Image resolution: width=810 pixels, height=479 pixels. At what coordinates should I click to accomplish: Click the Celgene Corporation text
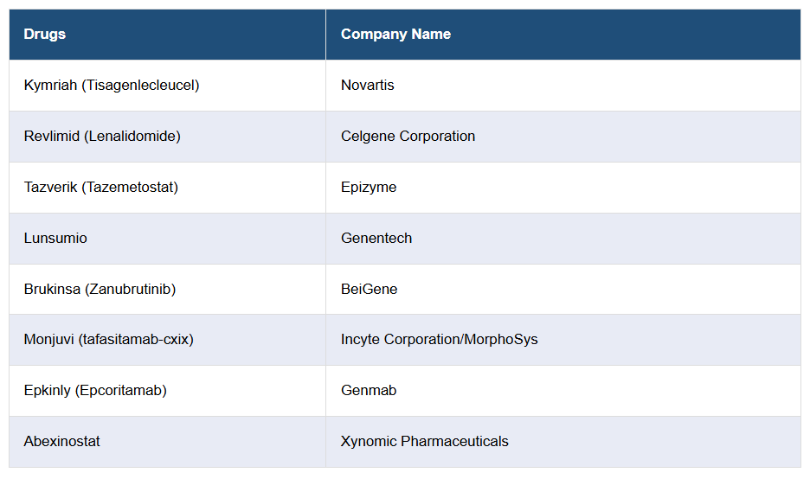click(x=408, y=137)
